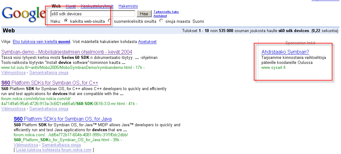Select the kaikilta web-sivuilta radio option
This screenshot has width=341, height=154.
(x=66, y=21)
